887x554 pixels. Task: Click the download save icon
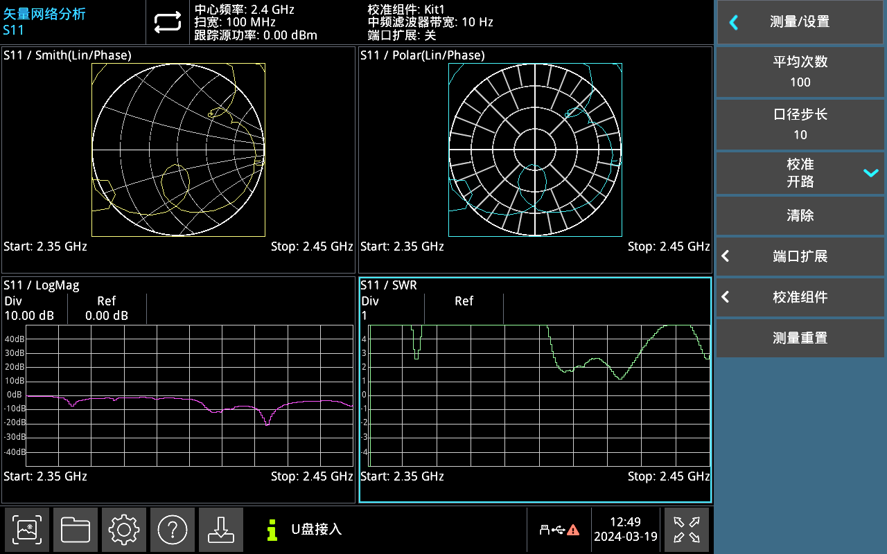pyautogui.click(x=221, y=530)
